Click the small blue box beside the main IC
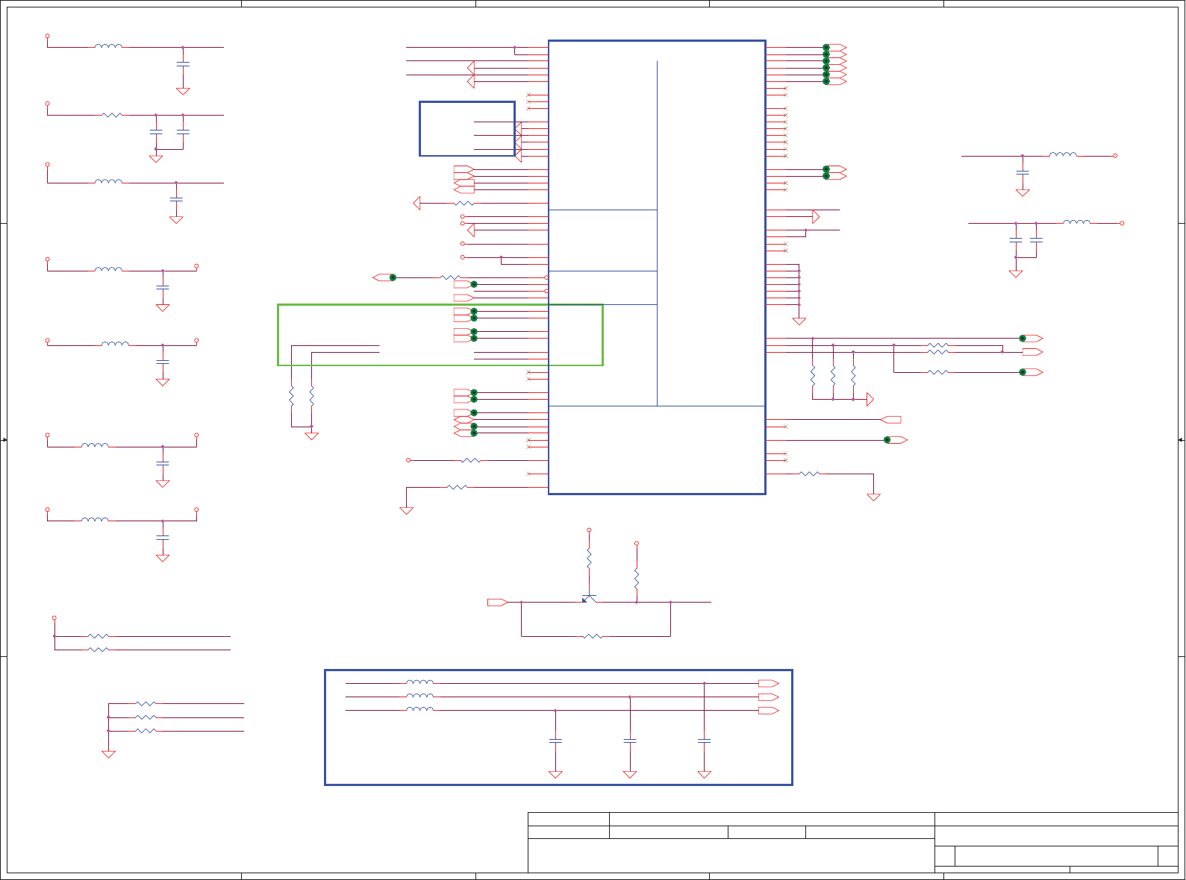The width and height of the screenshot is (1186, 880). coord(467,129)
